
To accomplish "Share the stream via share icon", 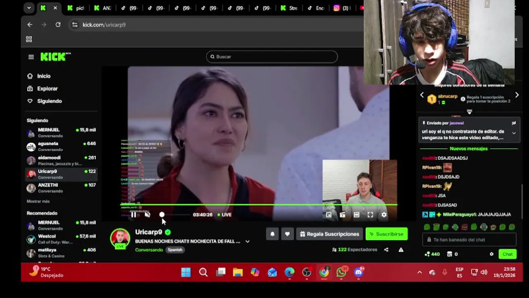I will [386, 250].
